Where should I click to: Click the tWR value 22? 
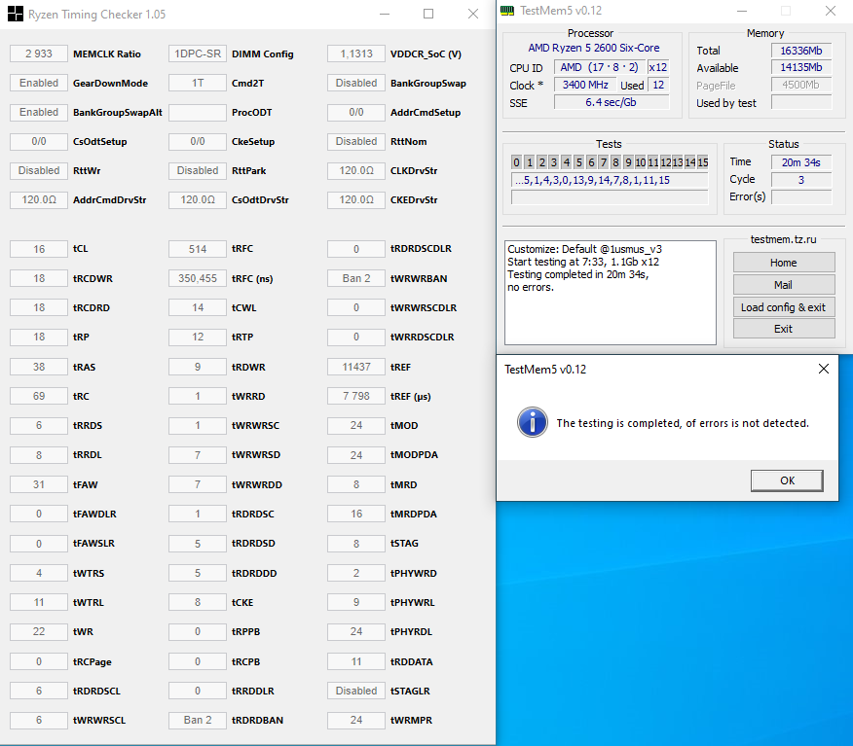click(39, 631)
